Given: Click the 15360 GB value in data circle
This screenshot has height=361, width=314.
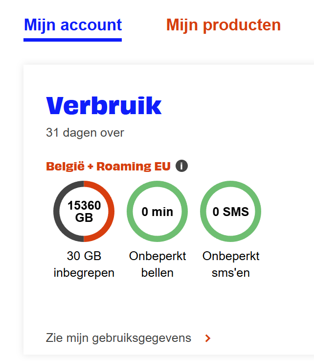Looking at the screenshot, I should pos(84,206).
